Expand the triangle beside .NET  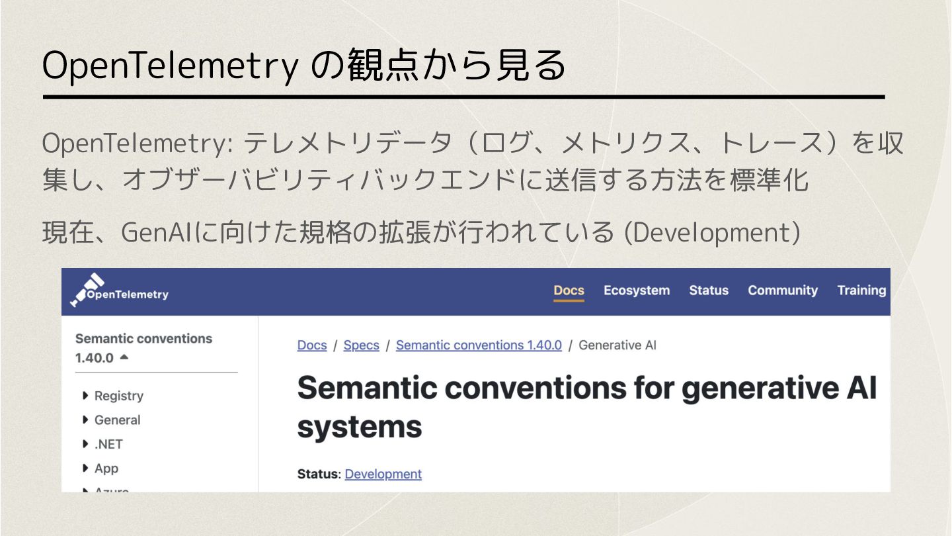coord(85,444)
